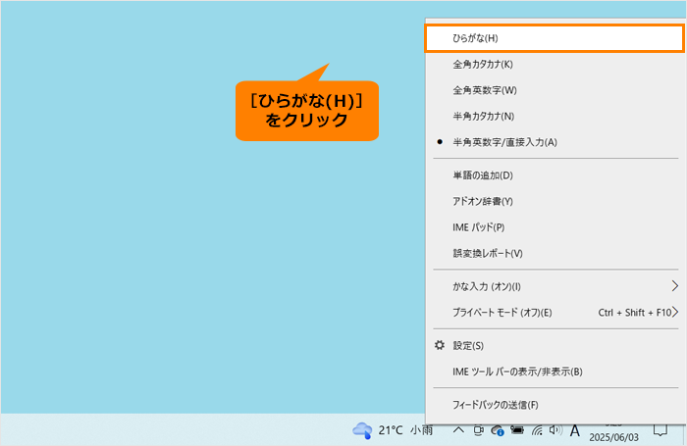Launch IME パッド(P)

555,227
